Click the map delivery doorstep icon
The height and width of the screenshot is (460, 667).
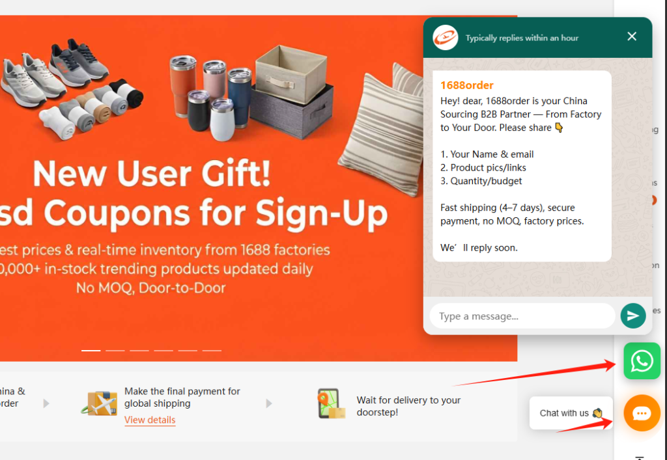pyautogui.click(x=331, y=403)
